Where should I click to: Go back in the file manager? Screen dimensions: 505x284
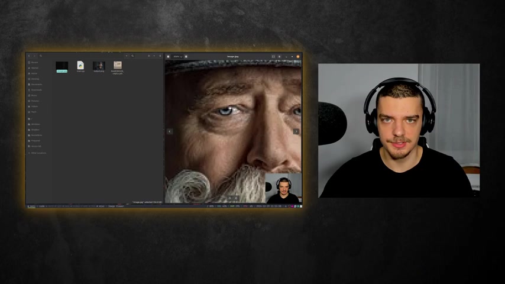(28, 56)
